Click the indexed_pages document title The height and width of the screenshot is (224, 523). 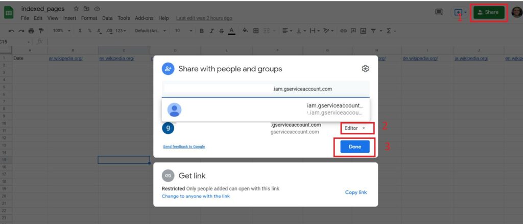43,9
